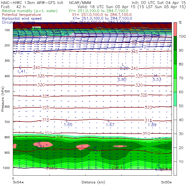Click the '5n54w' start coordinate label
Screen dimensions: 187x187
tap(18, 182)
